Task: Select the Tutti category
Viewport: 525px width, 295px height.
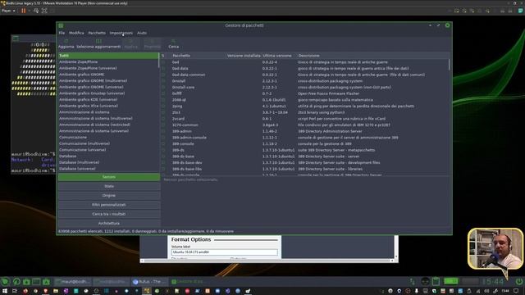Action: (107, 56)
